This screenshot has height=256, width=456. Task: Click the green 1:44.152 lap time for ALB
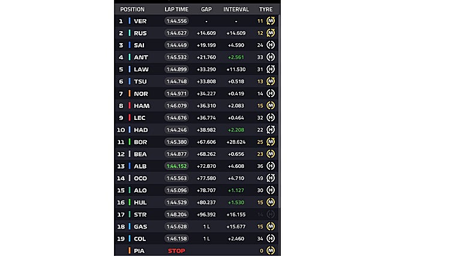pos(176,166)
